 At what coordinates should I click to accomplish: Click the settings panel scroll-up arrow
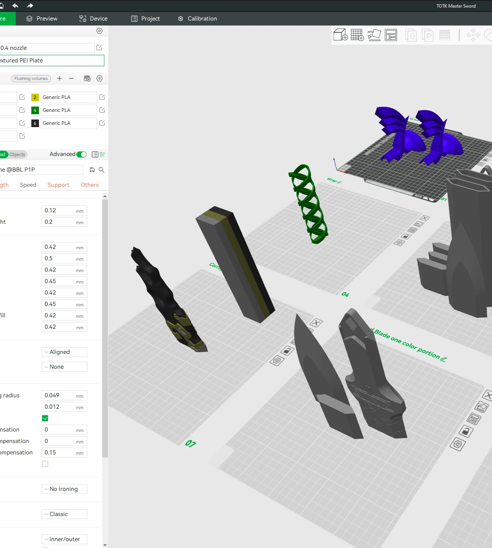point(105,196)
